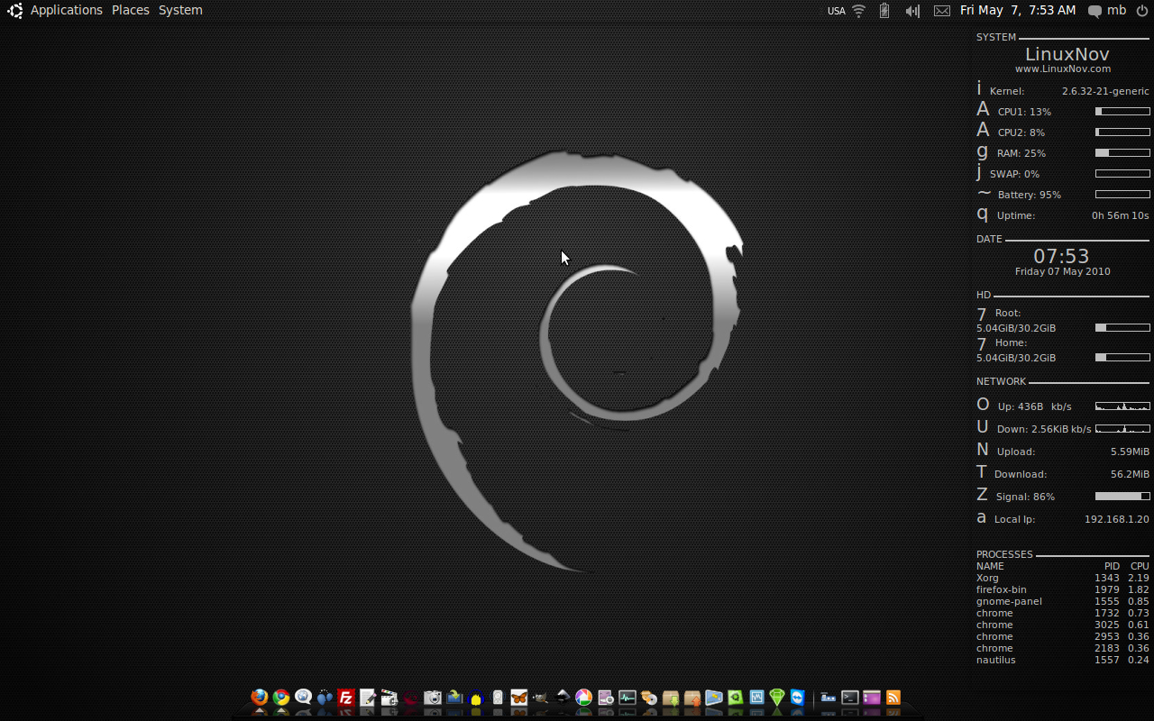The height and width of the screenshot is (721, 1154).
Task: Open the USA keyboard layout indicator
Action: coord(837,11)
